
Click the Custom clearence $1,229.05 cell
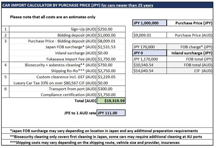(x=111, y=77)
